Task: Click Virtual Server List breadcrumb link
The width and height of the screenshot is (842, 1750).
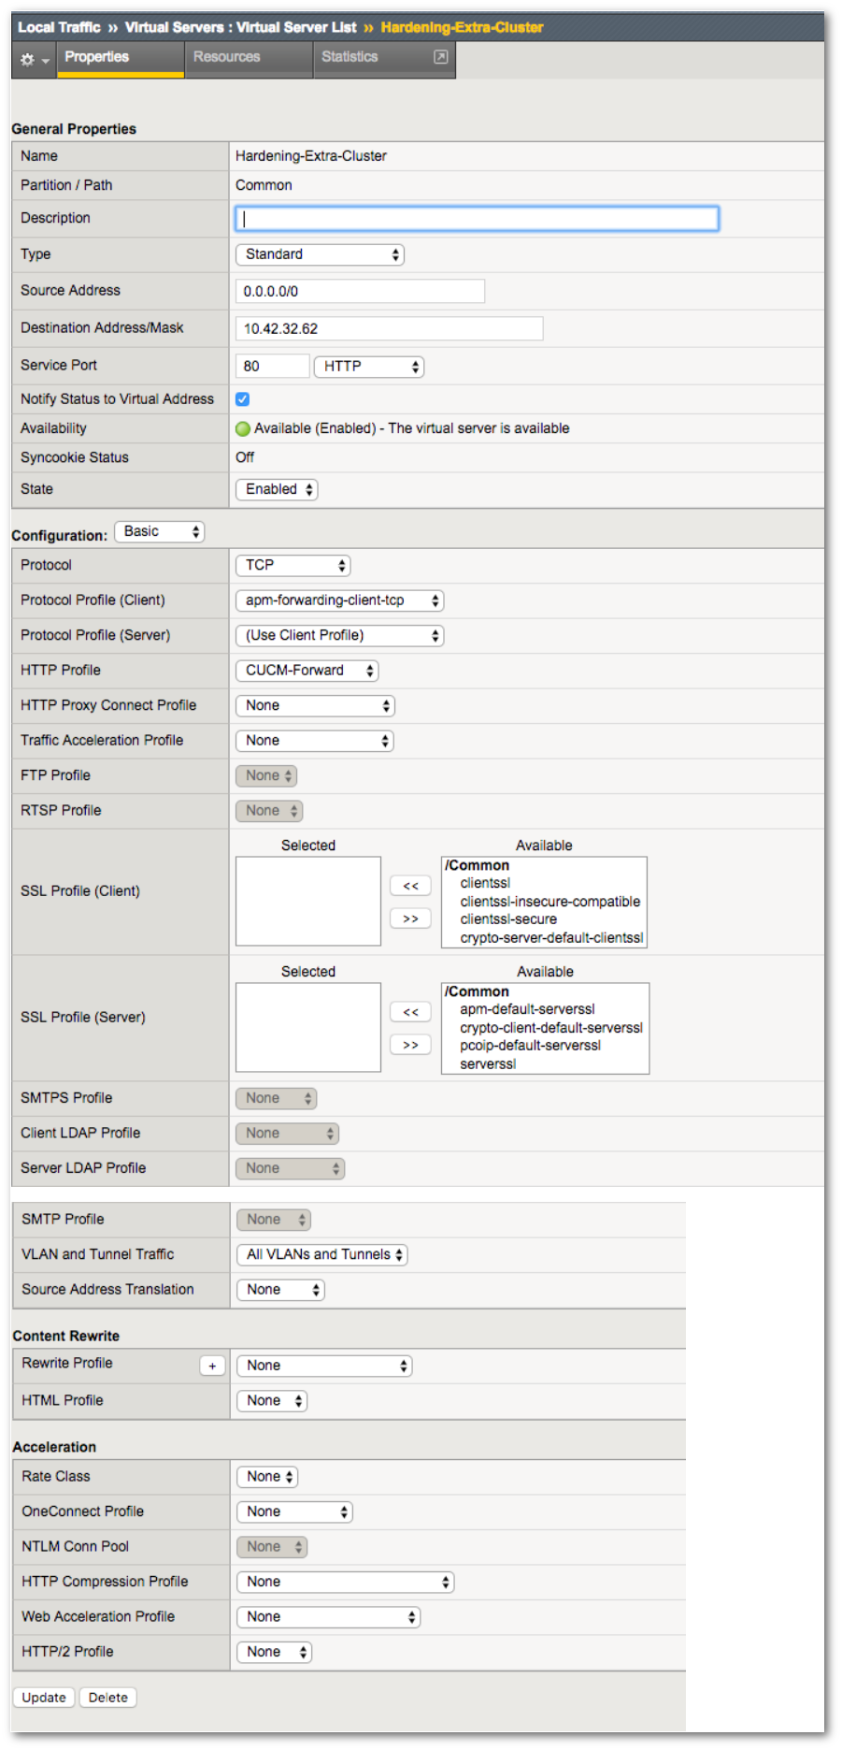Action: pos(296,27)
